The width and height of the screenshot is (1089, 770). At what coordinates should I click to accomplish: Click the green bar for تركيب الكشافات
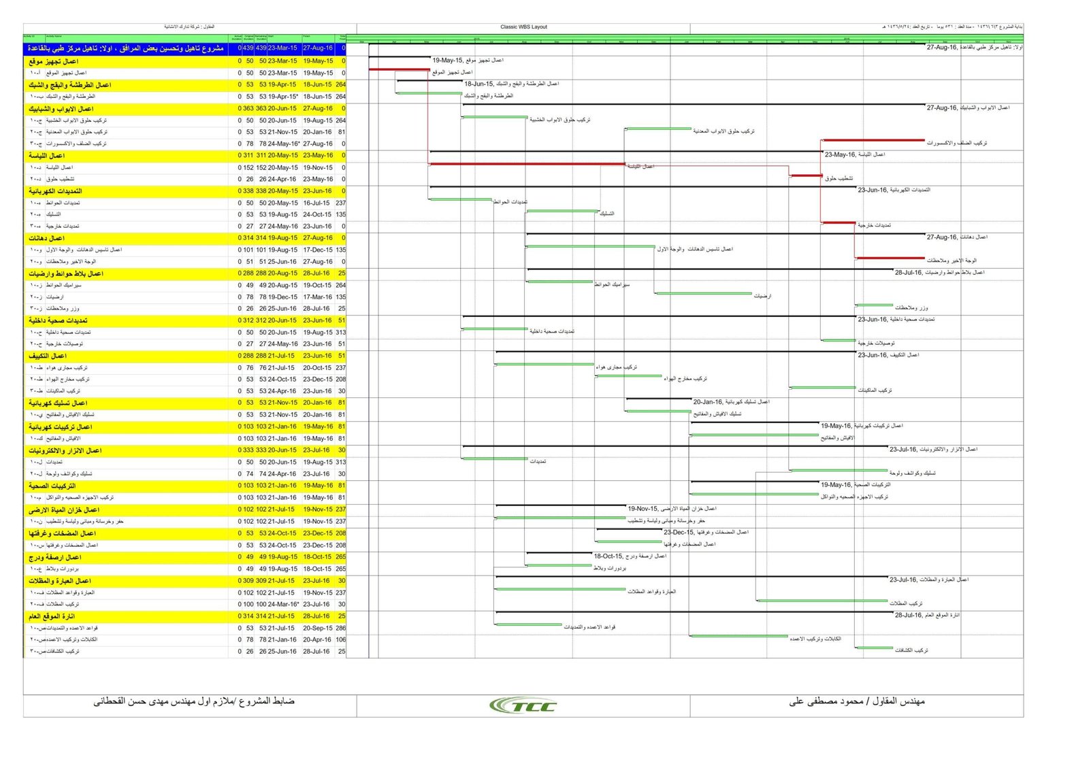tap(874, 648)
